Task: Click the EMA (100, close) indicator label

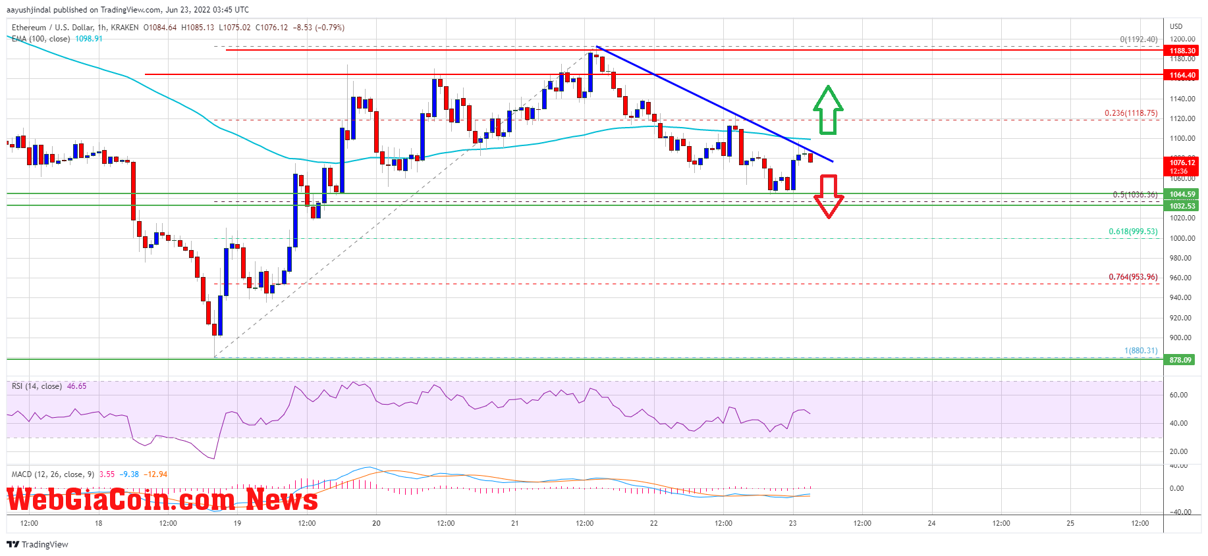Action: click(41, 39)
